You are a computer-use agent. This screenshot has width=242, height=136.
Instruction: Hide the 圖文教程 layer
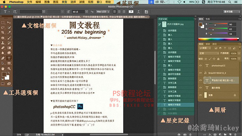coord(200,87)
